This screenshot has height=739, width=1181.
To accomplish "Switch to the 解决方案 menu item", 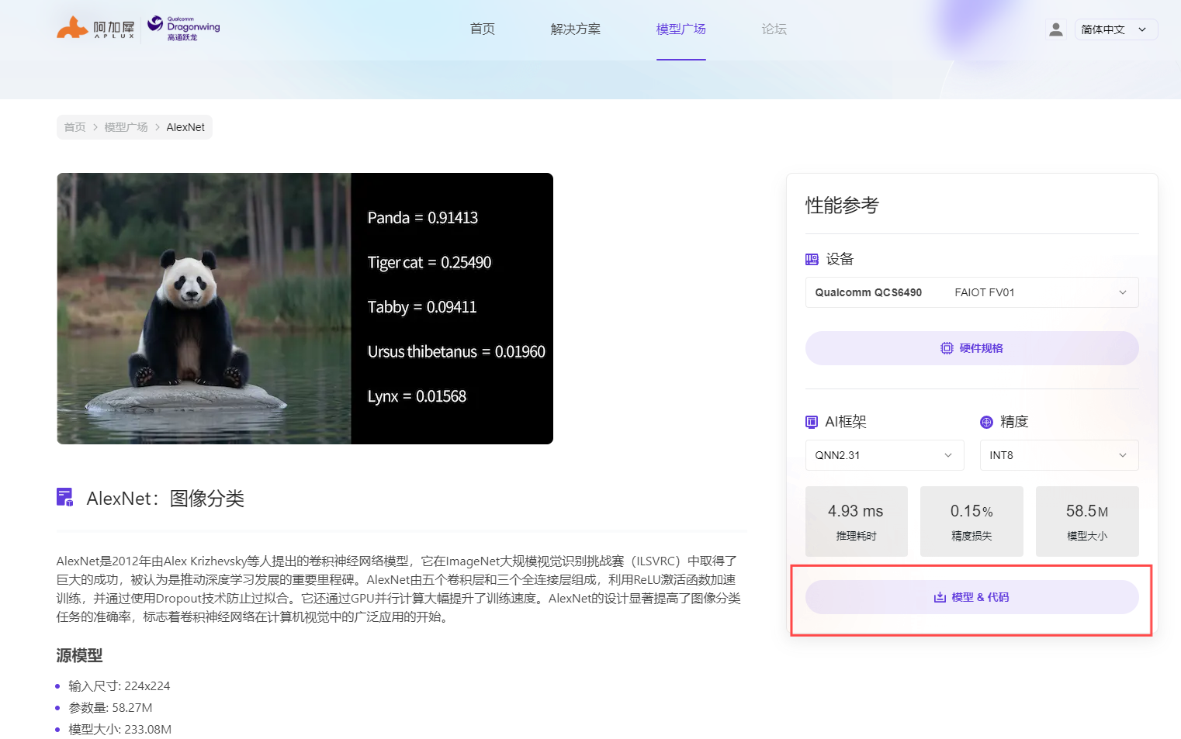I will pos(575,29).
